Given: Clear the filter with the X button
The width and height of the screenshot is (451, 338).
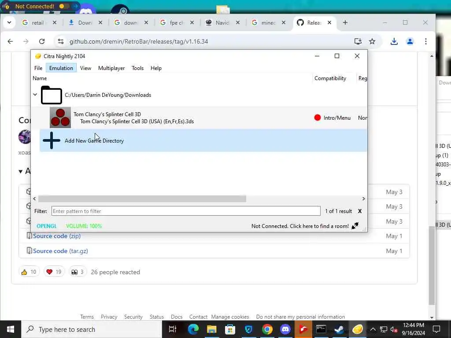Looking at the screenshot, I should 359,211.
